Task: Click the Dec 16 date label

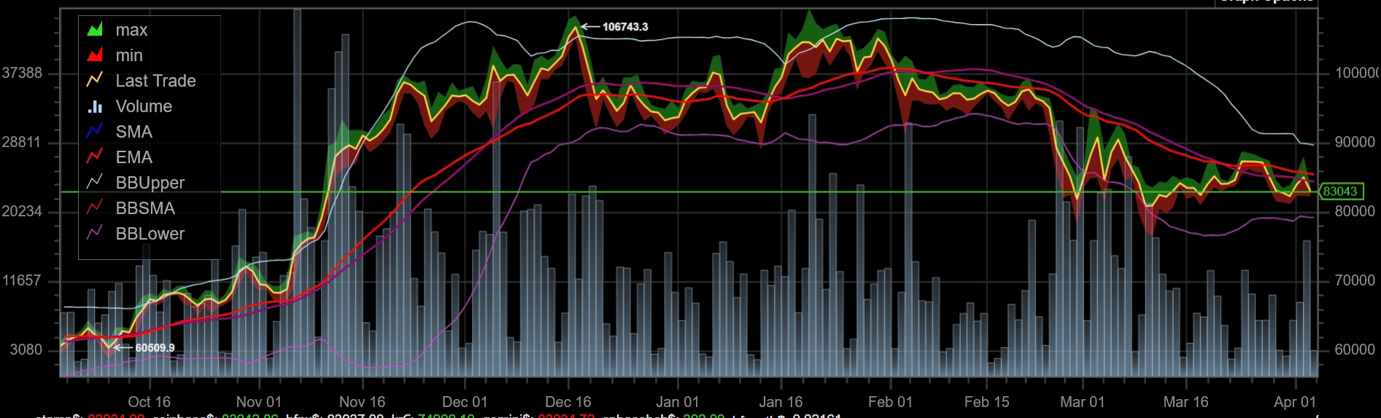Action: [x=568, y=402]
